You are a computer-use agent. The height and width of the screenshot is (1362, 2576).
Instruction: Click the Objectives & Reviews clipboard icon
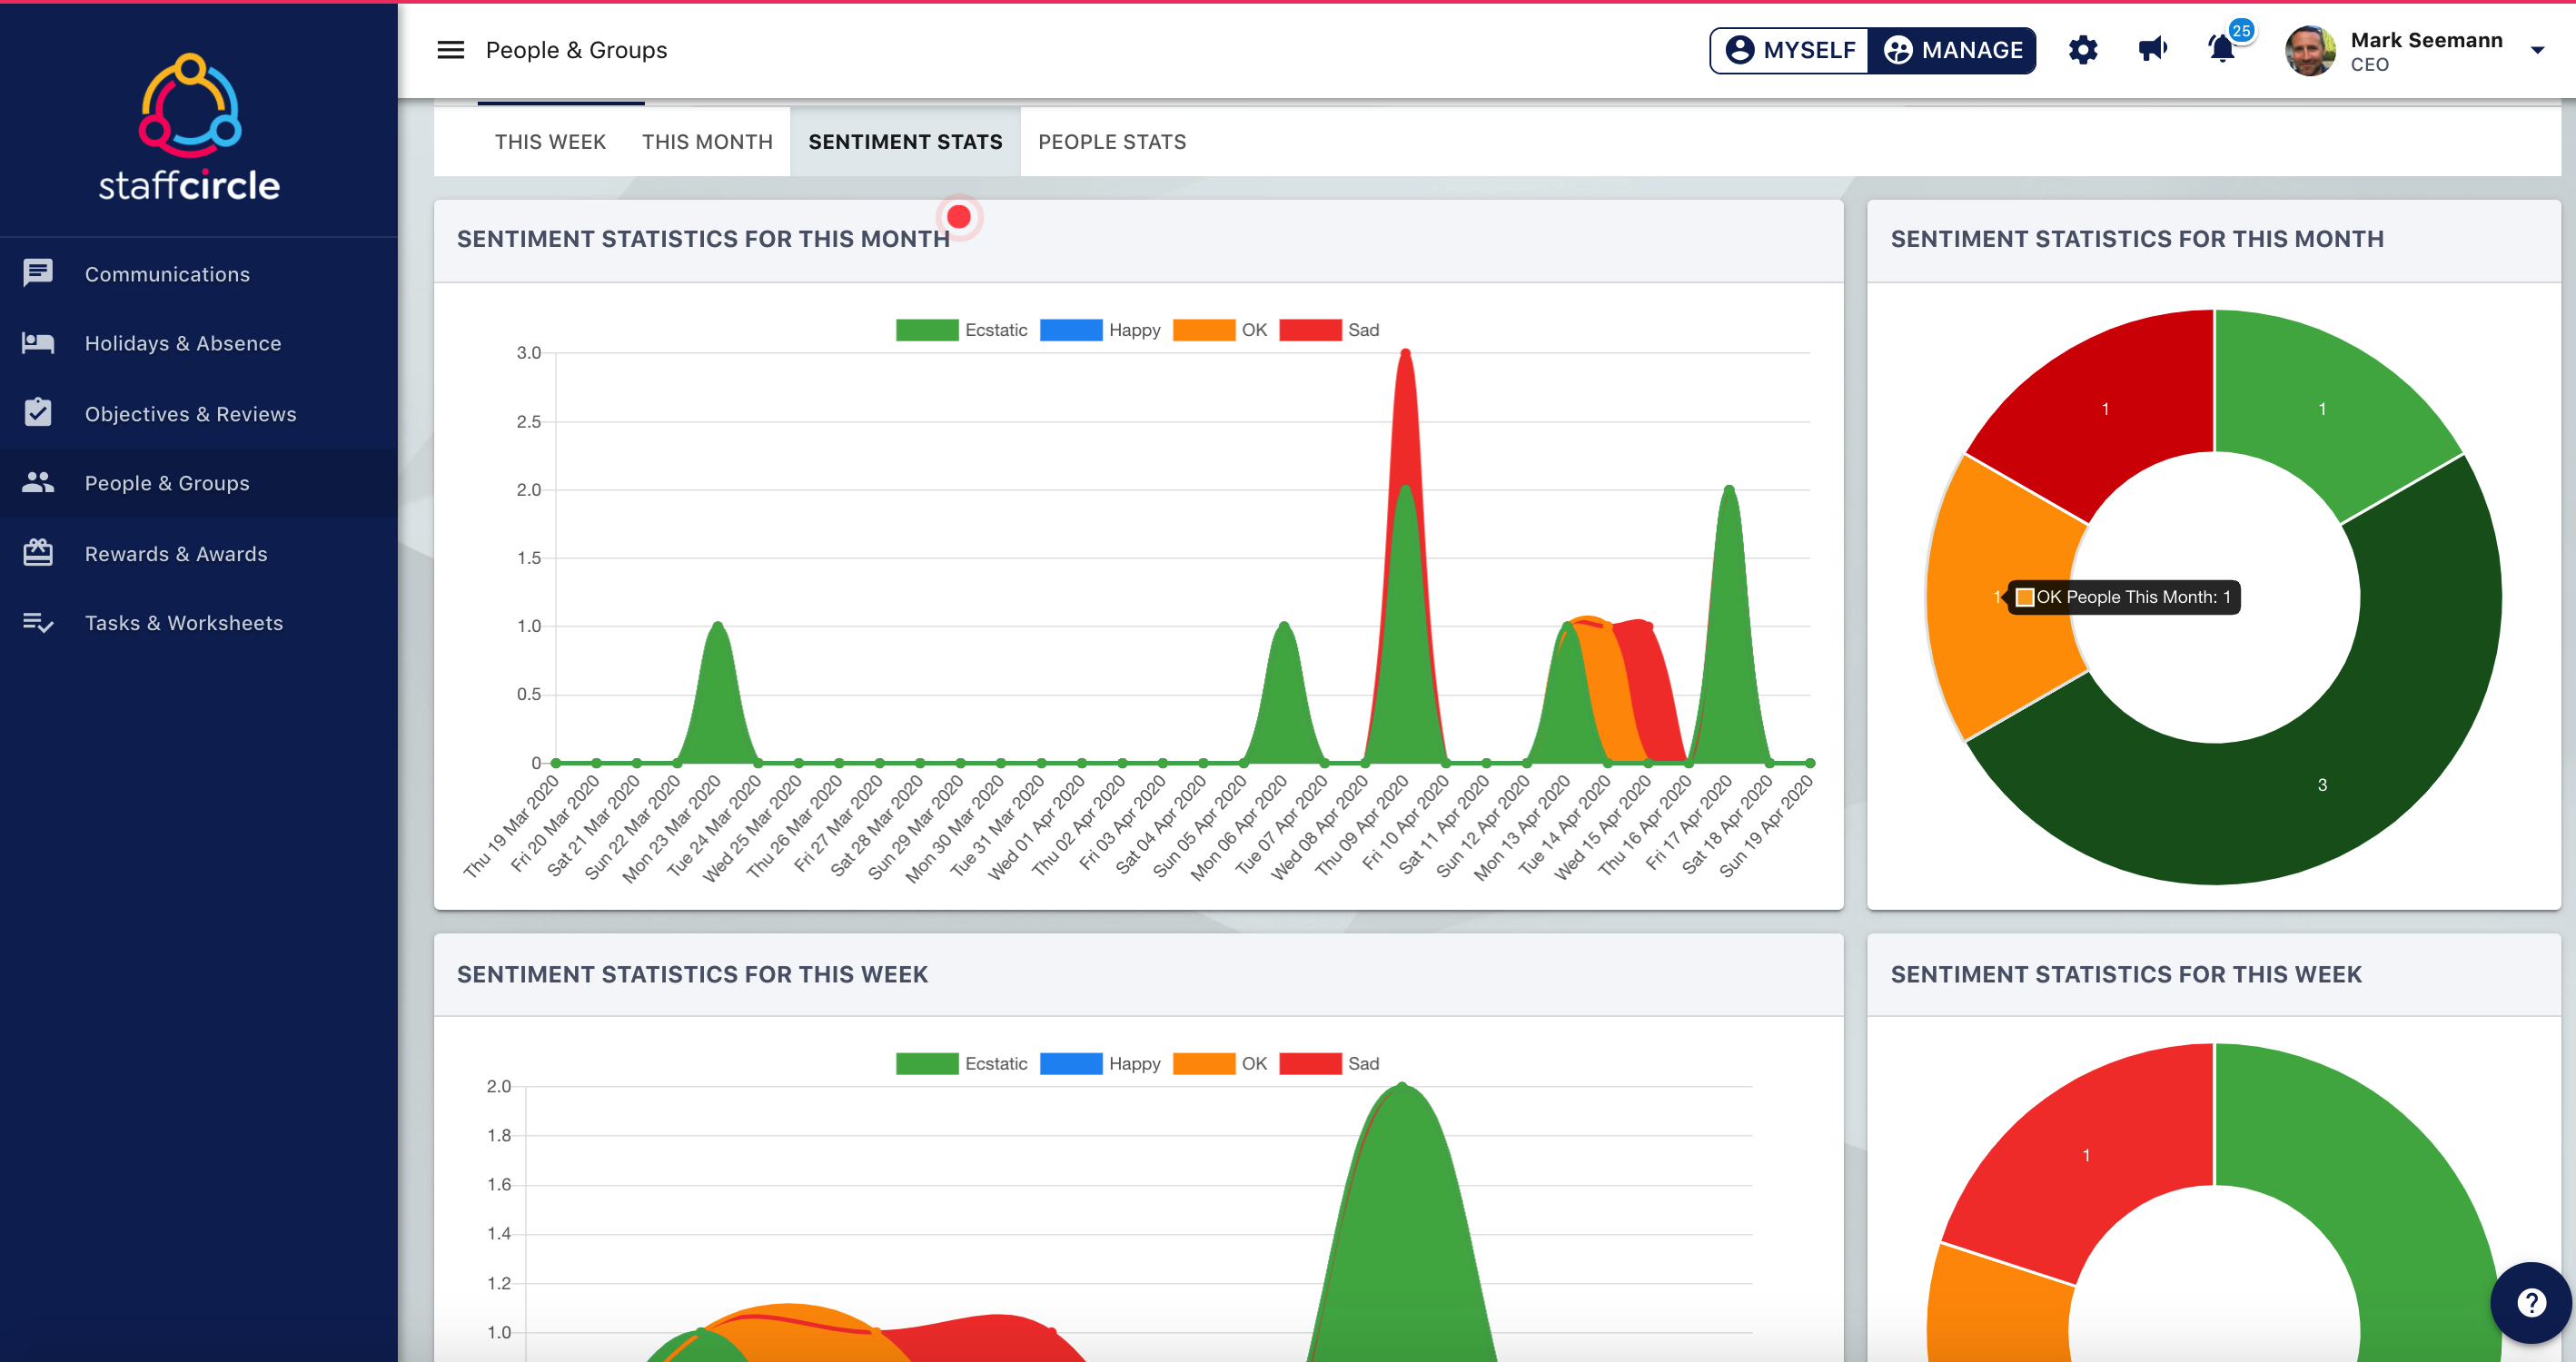pyautogui.click(x=38, y=412)
